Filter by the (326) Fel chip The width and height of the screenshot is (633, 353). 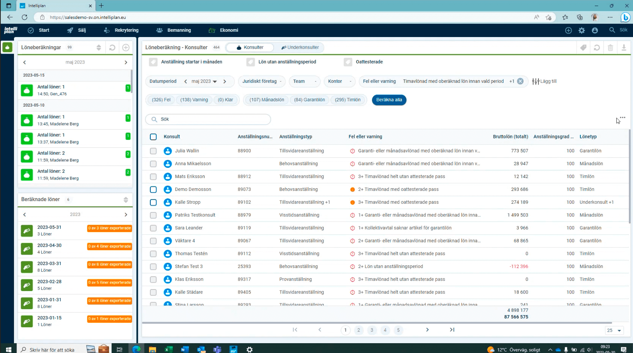(x=161, y=100)
